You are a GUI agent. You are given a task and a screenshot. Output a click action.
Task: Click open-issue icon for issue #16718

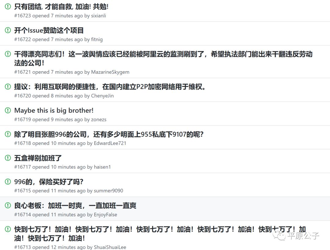[x=8, y=134]
